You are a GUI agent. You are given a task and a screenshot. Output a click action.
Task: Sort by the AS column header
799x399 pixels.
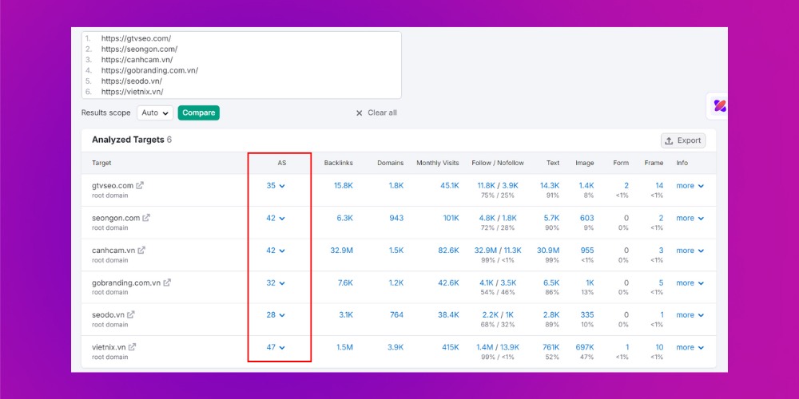(282, 163)
